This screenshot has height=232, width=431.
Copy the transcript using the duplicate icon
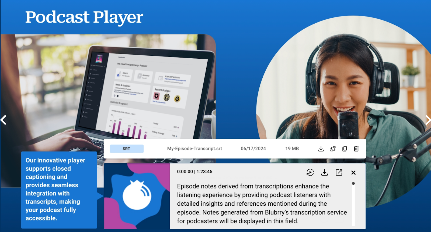point(345,149)
